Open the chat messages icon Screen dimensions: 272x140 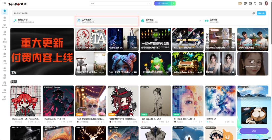[245, 4]
